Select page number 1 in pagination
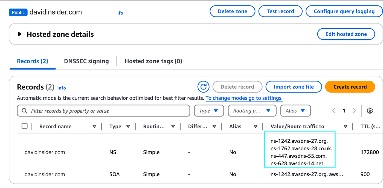The height and width of the screenshot is (188, 383). pos(344,111)
